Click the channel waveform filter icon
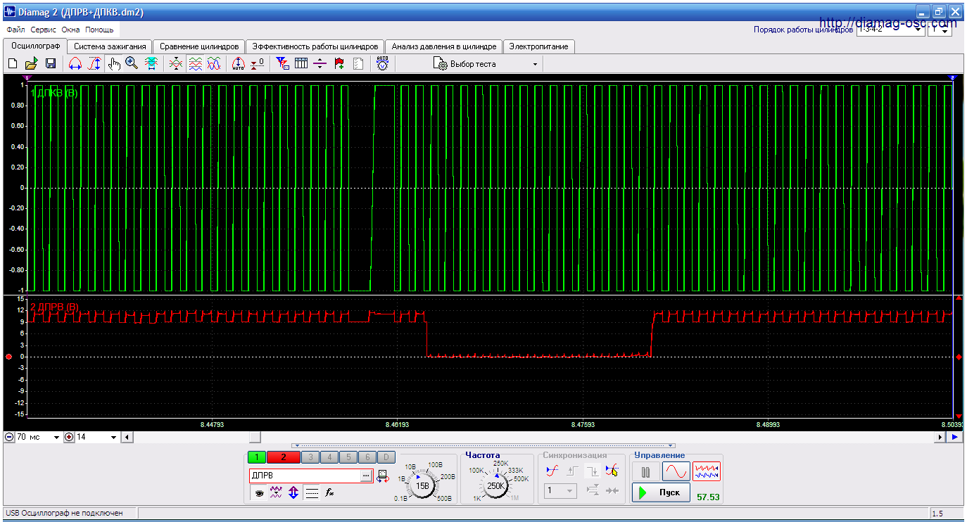The image size is (967, 522). click(x=277, y=493)
